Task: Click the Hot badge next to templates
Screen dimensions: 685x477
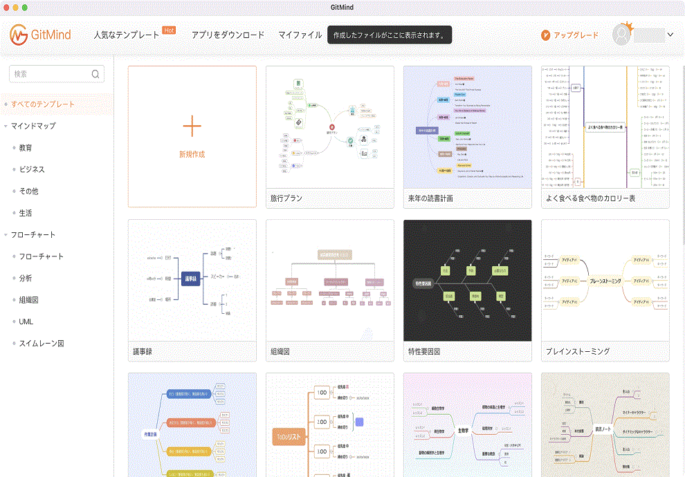Action: coord(169,30)
